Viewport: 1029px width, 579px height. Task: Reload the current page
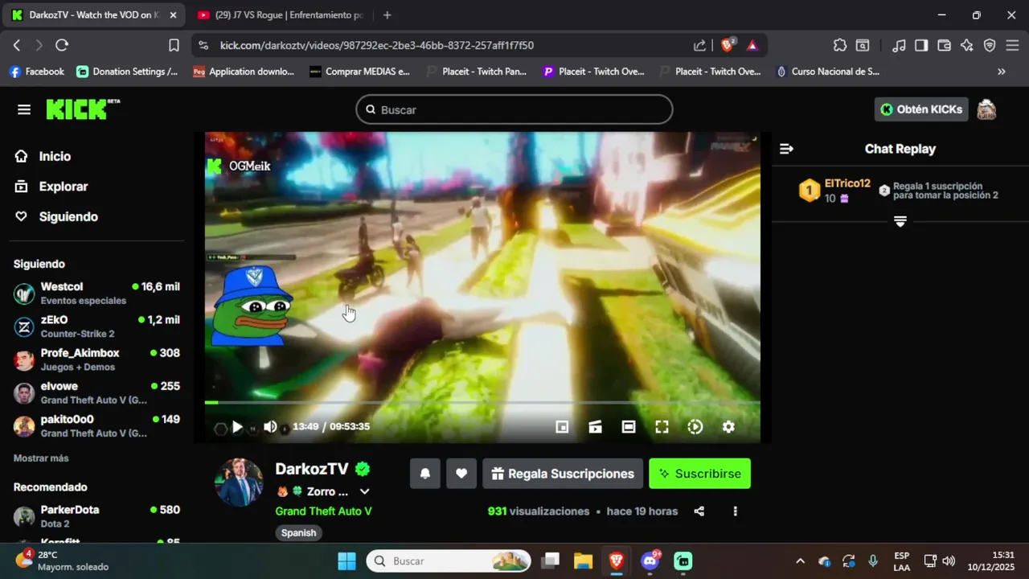point(62,46)
